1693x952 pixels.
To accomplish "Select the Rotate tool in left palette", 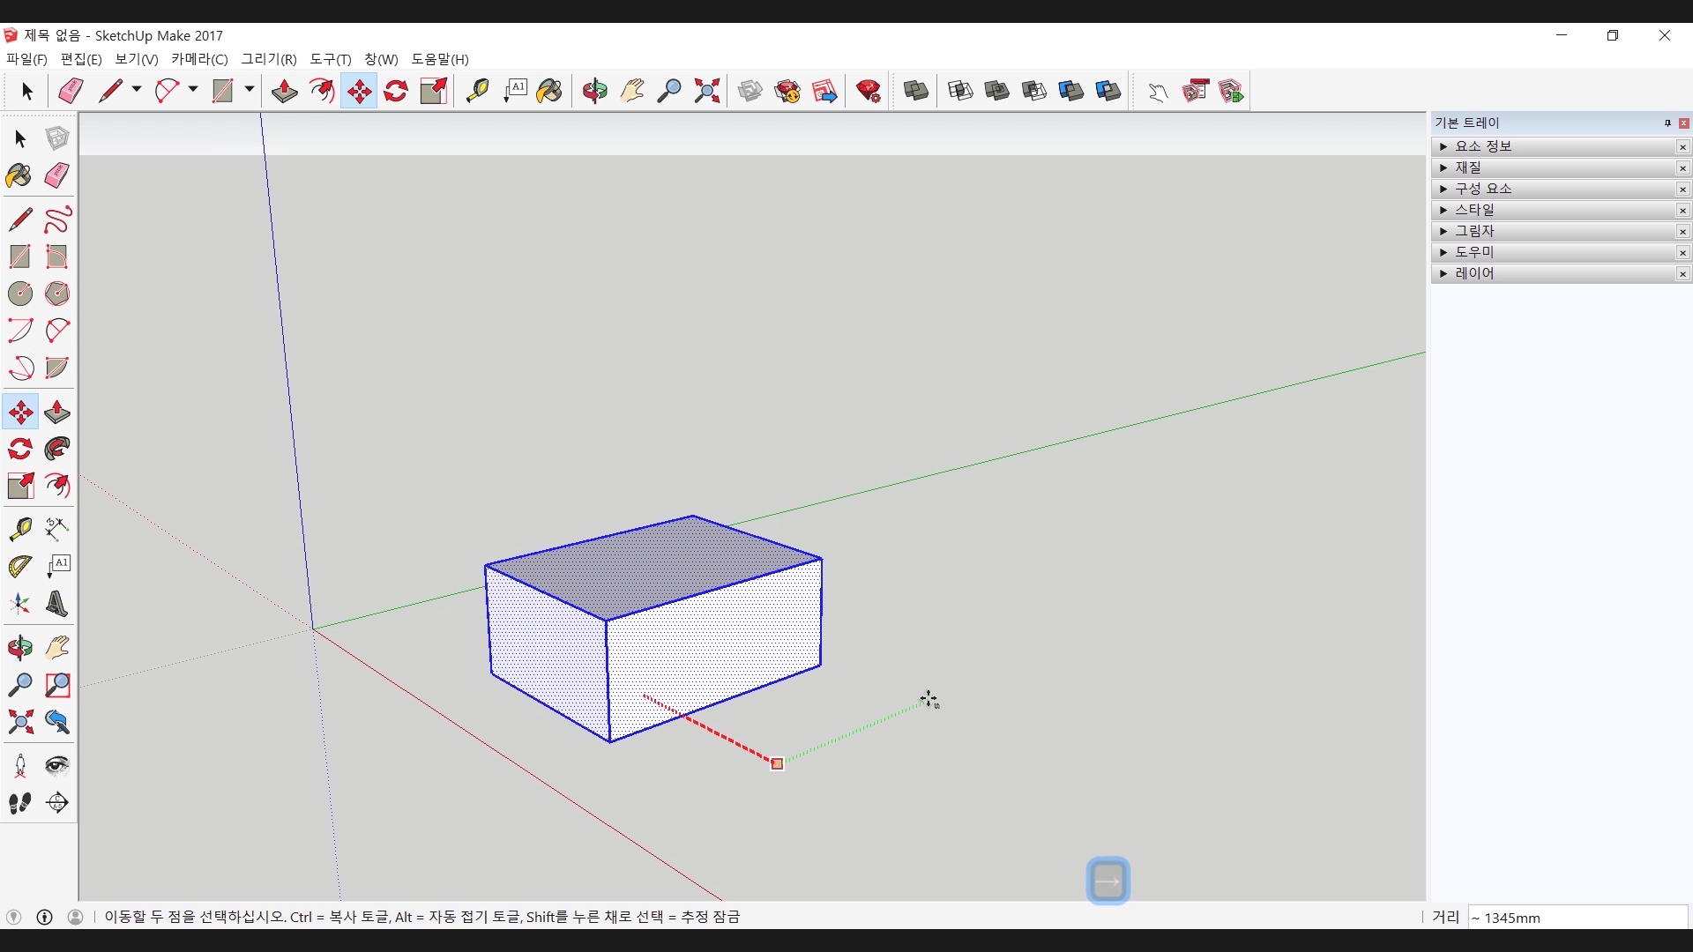I will [20, 450].
